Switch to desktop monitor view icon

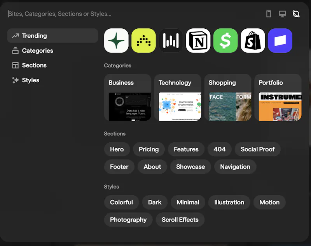(283, 14)
